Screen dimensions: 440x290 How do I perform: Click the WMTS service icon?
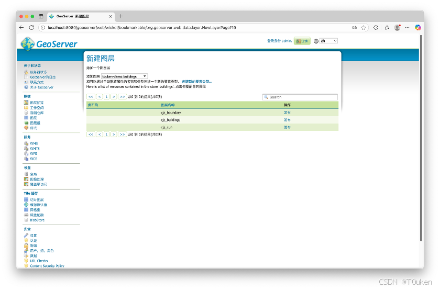click(26, 149)
